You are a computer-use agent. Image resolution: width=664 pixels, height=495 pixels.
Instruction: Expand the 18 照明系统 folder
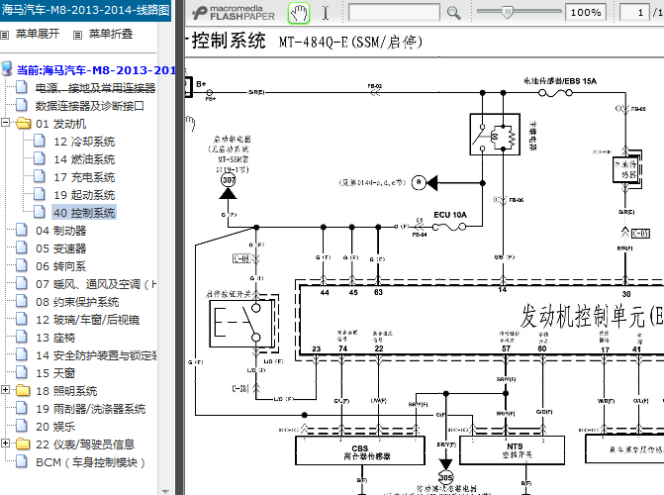6,389
